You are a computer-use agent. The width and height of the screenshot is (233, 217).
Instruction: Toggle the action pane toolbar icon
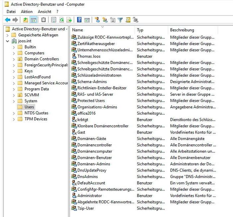coord(87,20)
